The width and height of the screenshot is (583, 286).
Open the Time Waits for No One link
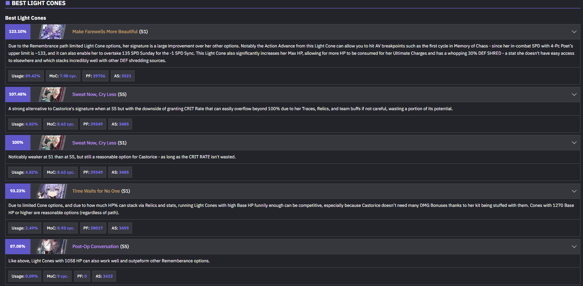coord(96,191)
